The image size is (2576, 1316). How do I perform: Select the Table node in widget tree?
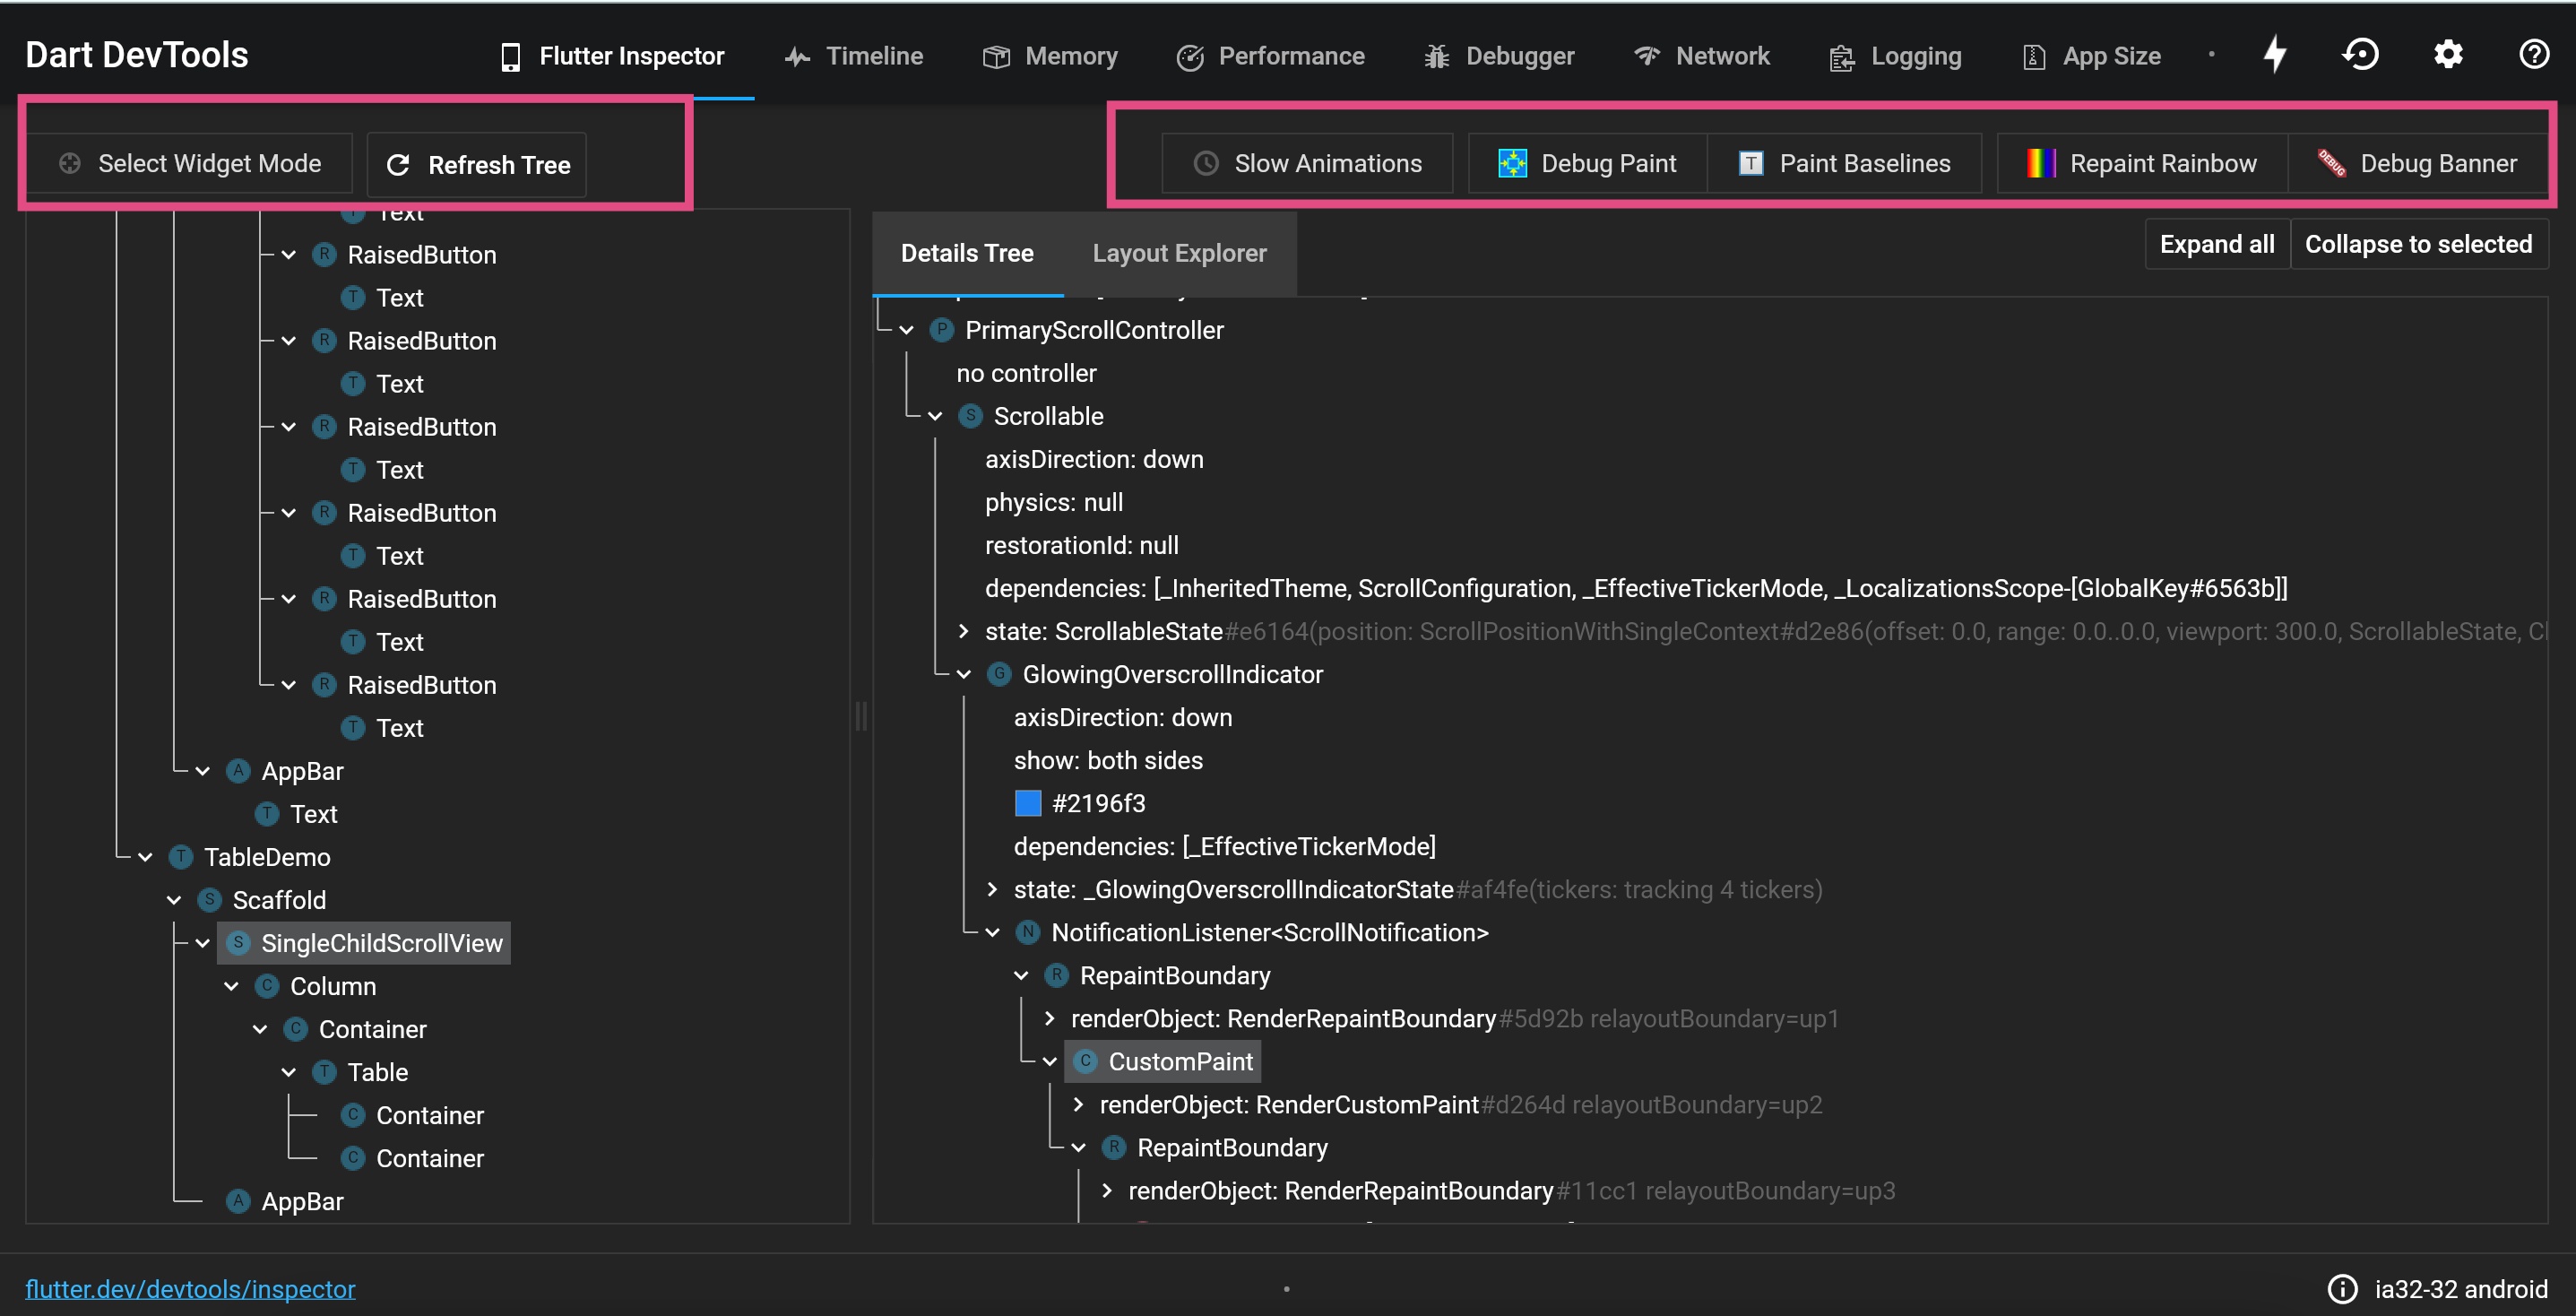[377, 1072]
